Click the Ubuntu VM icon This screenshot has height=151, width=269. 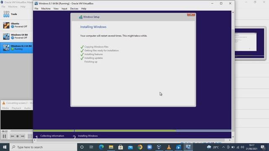[x=6, y=25]
